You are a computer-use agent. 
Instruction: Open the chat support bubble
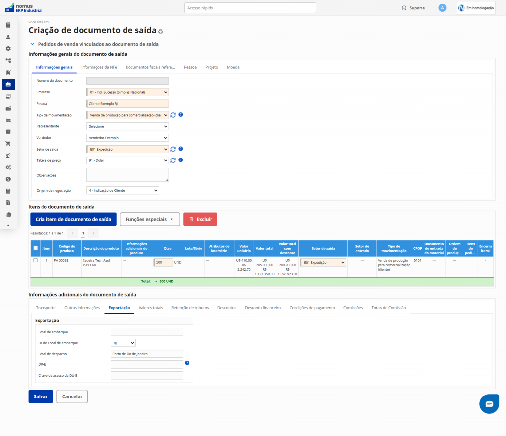(489, 404)
